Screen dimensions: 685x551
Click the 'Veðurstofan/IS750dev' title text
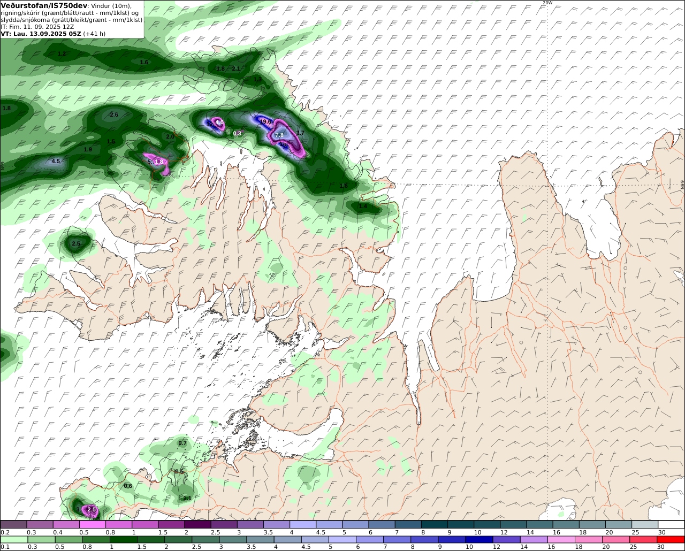click(44, 5)
